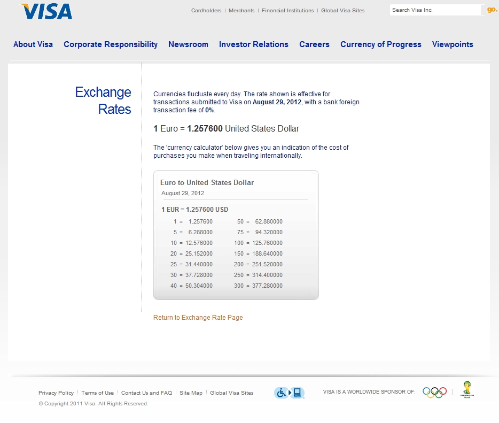Open the About Visa menu
Screen dimensions: 499x423
click(x=33, y=44)
